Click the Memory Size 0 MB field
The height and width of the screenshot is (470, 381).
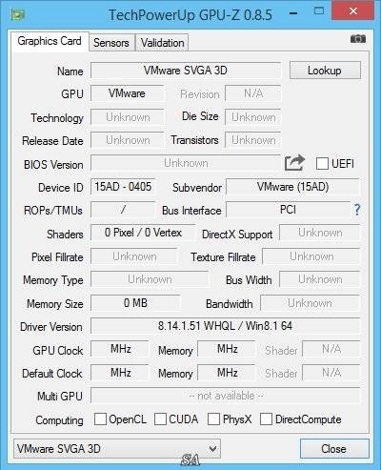[x=135, y=303]
